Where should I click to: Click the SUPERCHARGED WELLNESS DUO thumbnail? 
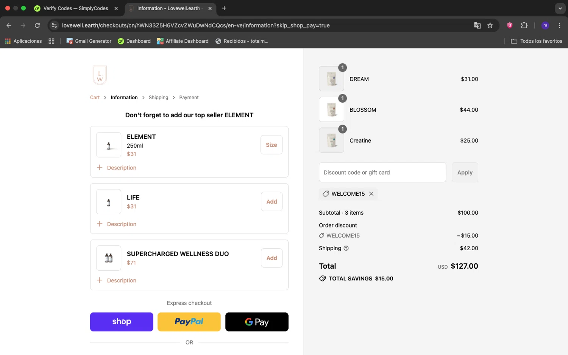point(109,258)
